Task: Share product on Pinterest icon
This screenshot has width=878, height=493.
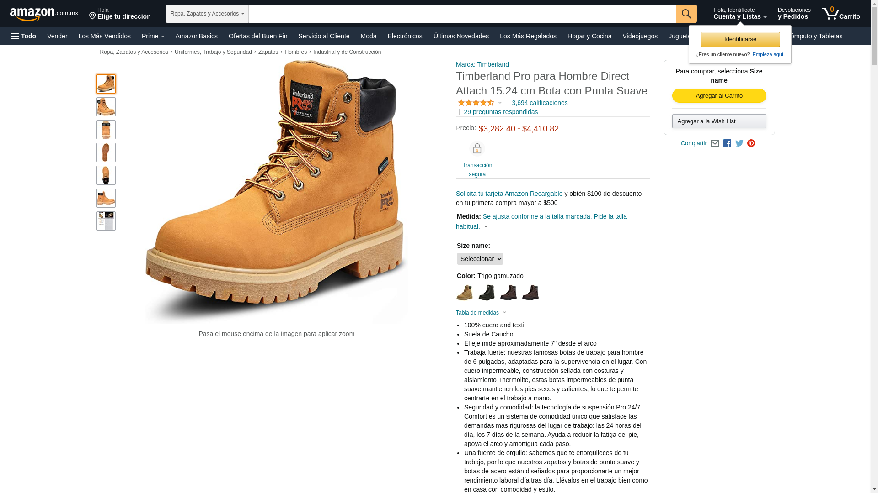Action: [x=751, y=143]
